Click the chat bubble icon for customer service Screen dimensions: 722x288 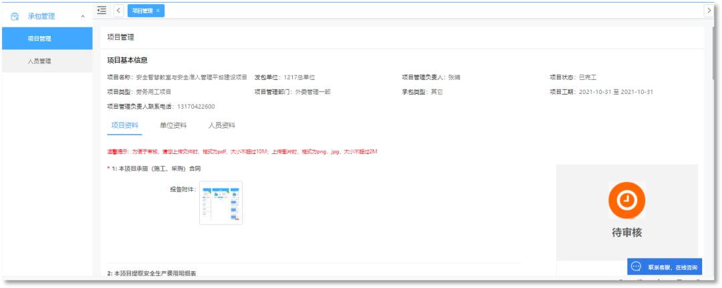click(x=636, y=267)
